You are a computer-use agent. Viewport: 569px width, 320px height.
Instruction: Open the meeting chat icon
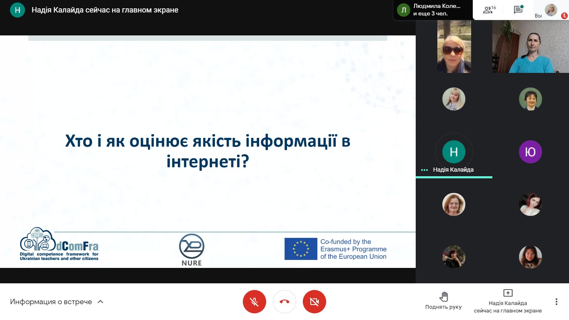pos(518,10)
